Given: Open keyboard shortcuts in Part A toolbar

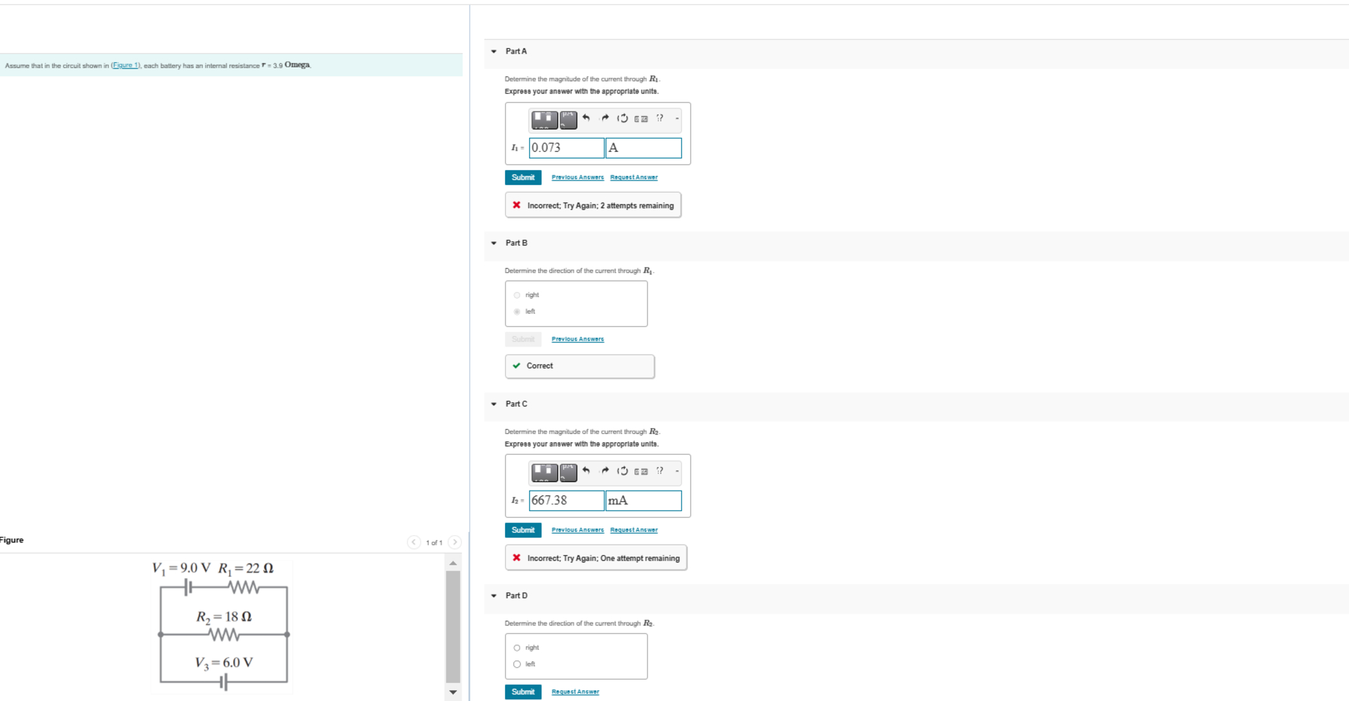Looking at the screenshot, I should click(x=641, y=119).
